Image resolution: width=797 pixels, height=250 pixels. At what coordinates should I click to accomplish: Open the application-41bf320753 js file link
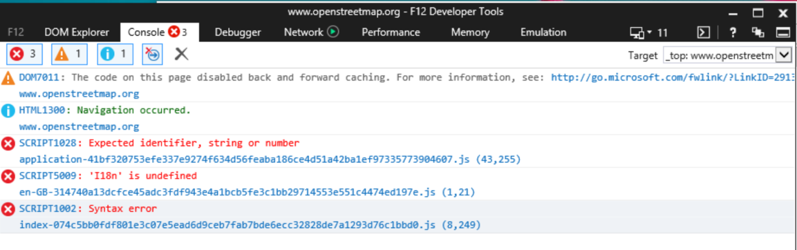pos(270,160)
